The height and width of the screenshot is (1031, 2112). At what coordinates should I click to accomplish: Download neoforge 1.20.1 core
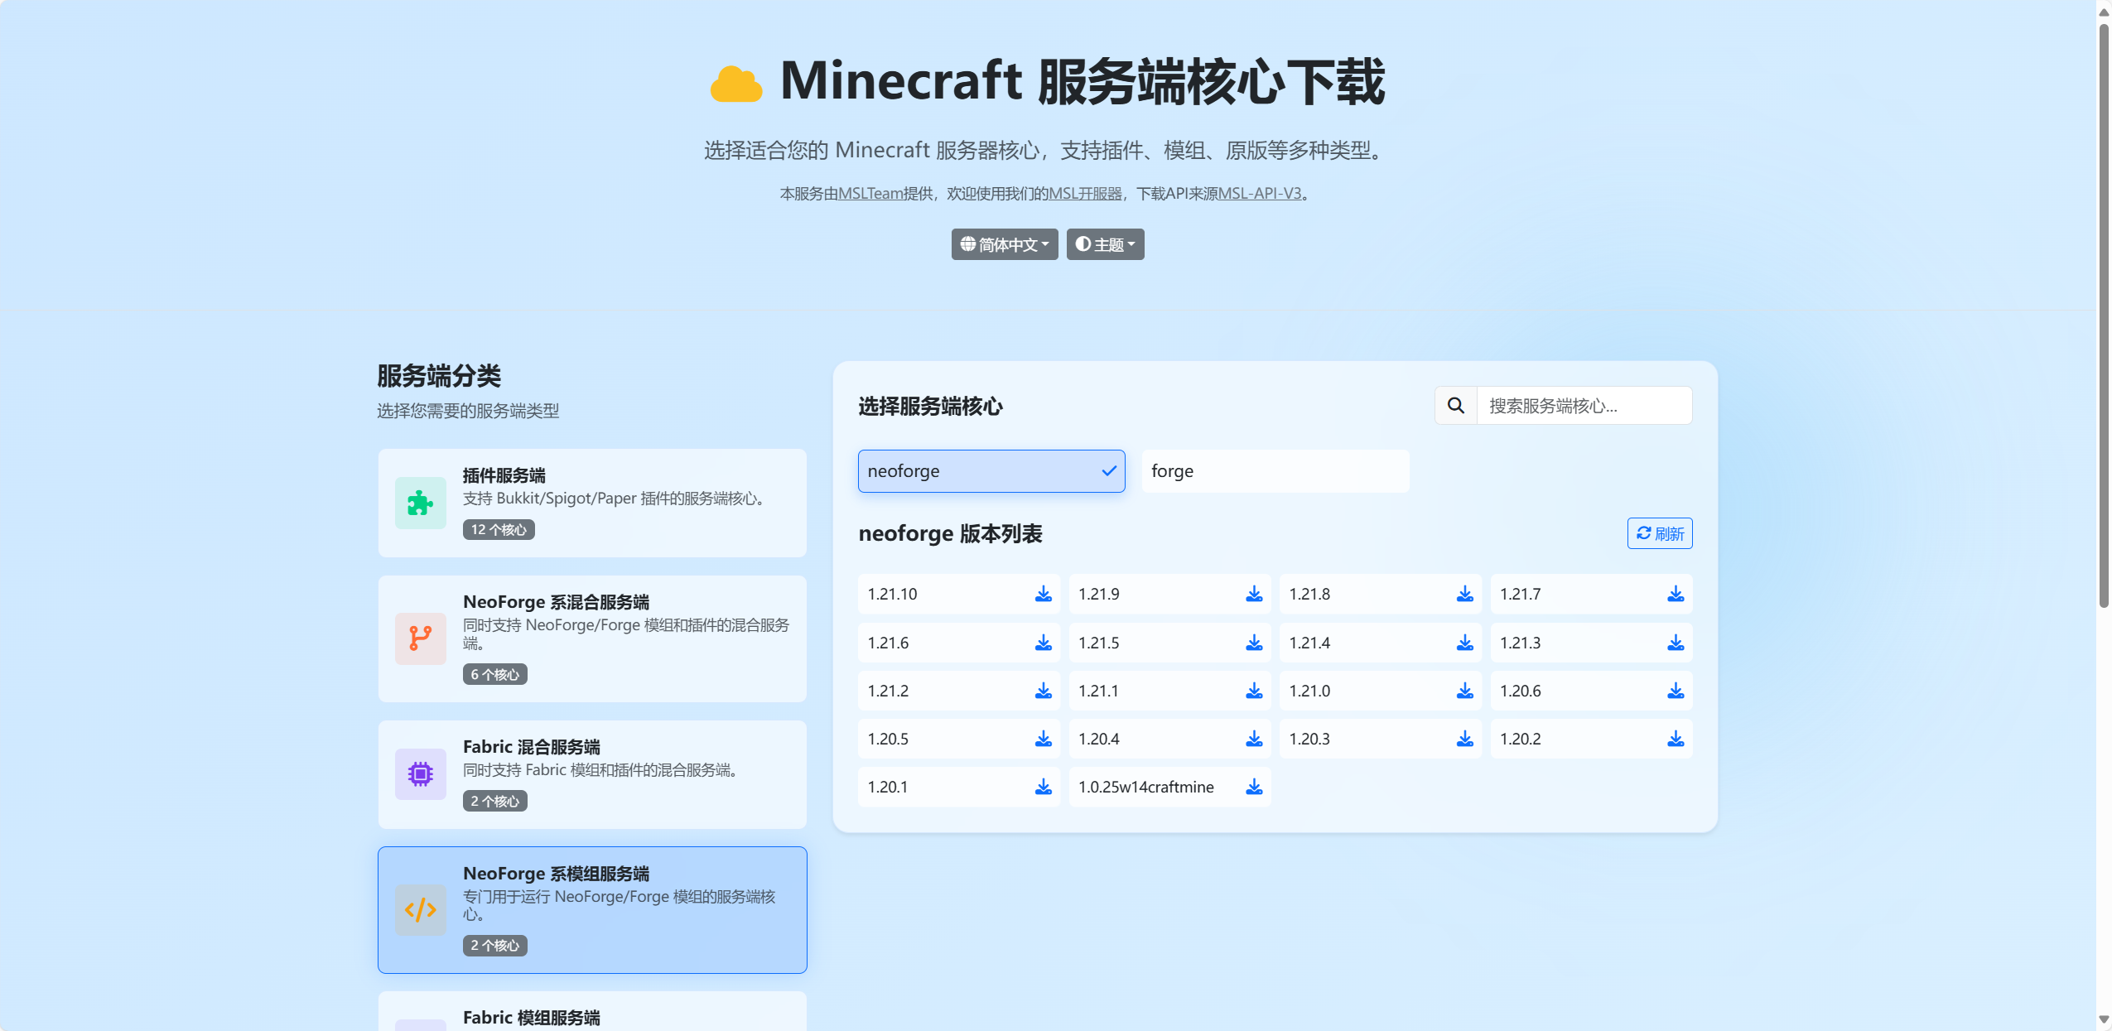point(1043,787)
